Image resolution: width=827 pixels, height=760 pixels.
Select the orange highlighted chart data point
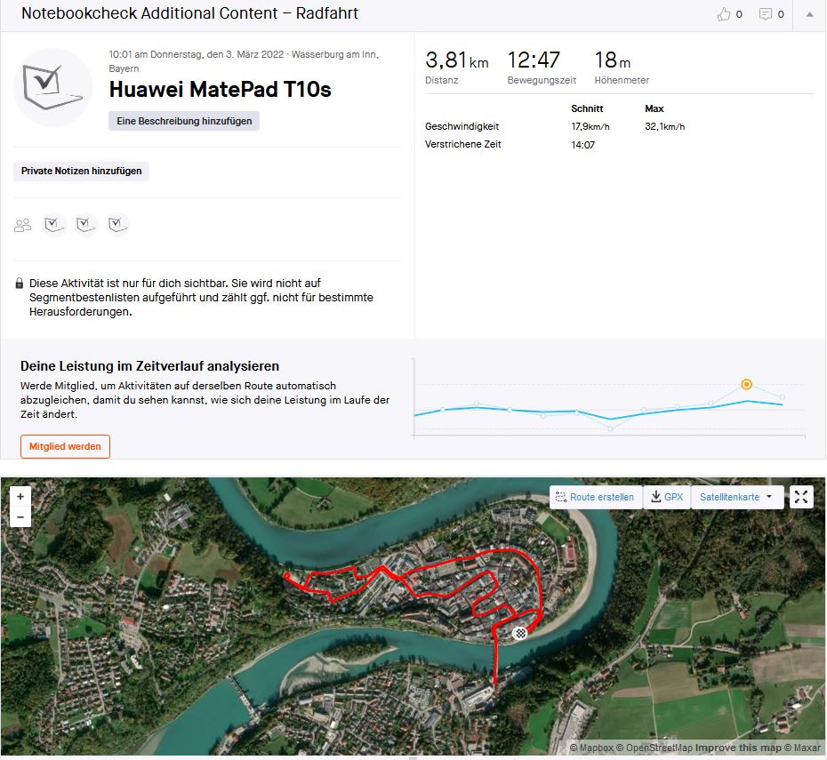pyautogui.click(x=746, y=384)
